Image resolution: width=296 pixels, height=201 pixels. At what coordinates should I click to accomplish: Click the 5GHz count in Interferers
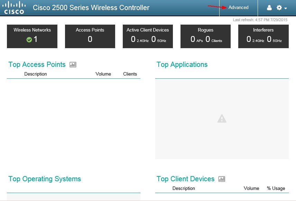click(x=274, y=39)
